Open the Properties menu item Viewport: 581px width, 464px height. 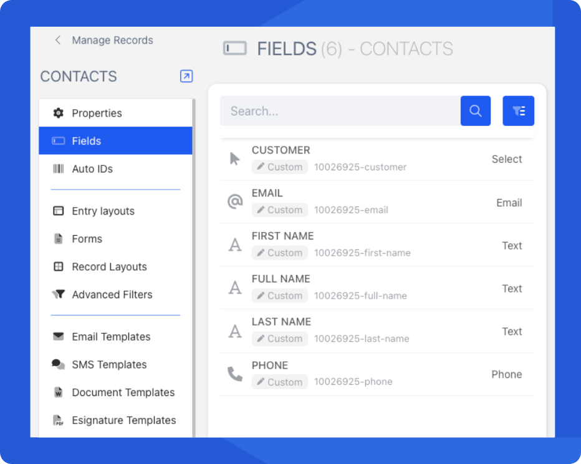(x=115, y=113)
